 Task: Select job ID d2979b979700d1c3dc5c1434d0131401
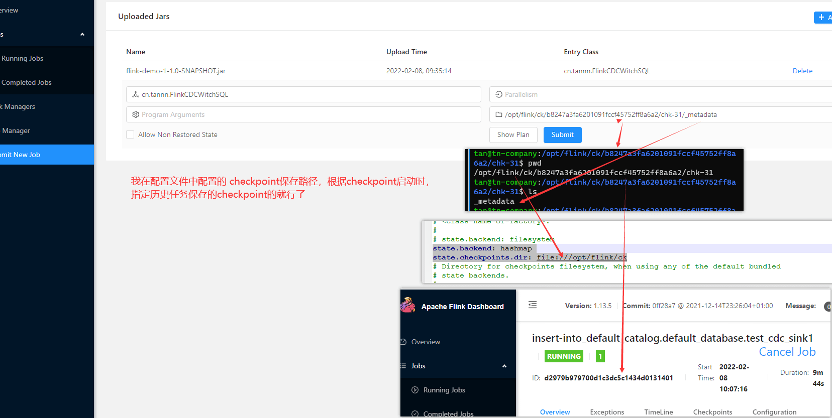(x=608, y=378)
